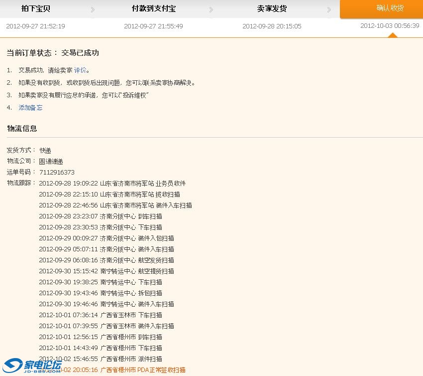The height and width of the screenshot is (376, 423).
Task: Click the 2012-10-03 00:56:39 confirmation timestamp
Action: (390, 26)
